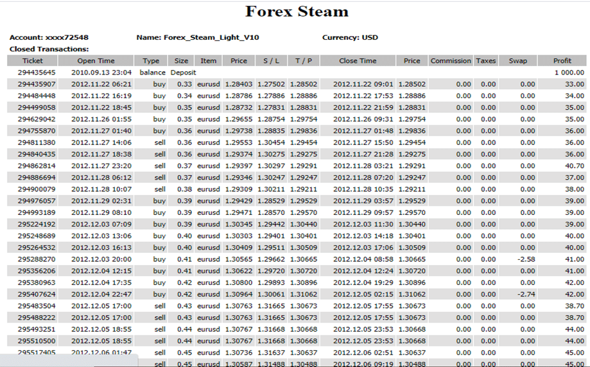Screen dimensions: 590x367
Task: Click open price 1.29553 in sell row
Action: tap(239, 142)
